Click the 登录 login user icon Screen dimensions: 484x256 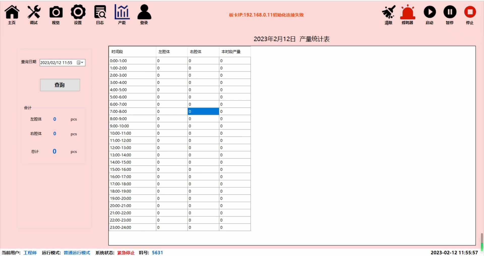coord(144,15)
